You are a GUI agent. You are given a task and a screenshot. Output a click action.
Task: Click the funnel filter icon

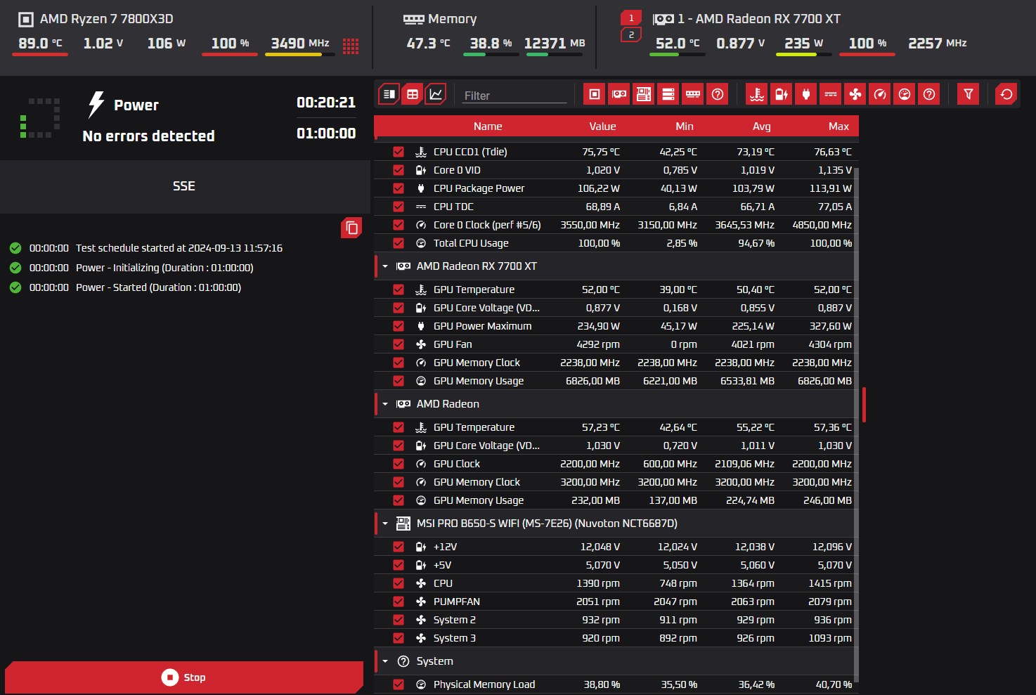pos(969,93)
